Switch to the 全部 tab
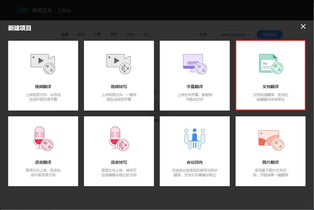The height and width of the screenshot is (210, 314). pos(65,35)
